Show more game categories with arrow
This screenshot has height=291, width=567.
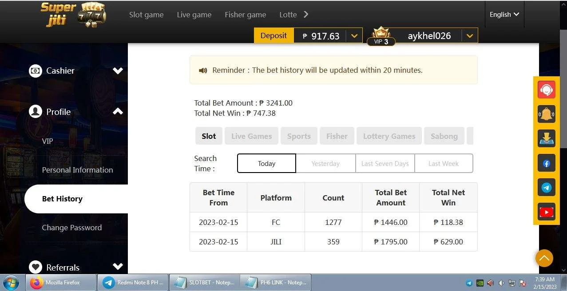coord(306,14)
